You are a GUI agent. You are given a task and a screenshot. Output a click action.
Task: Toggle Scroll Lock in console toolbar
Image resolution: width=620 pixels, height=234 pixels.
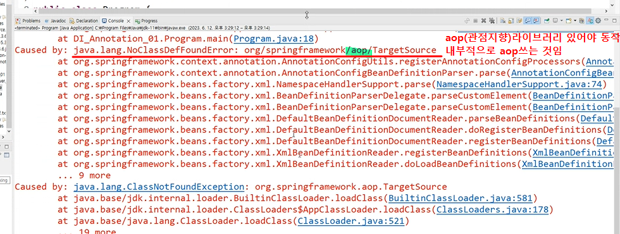pyautogui.click(x=511, y=20)
